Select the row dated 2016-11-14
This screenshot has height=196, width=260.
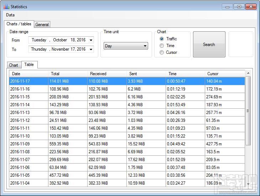click(127, 105)
